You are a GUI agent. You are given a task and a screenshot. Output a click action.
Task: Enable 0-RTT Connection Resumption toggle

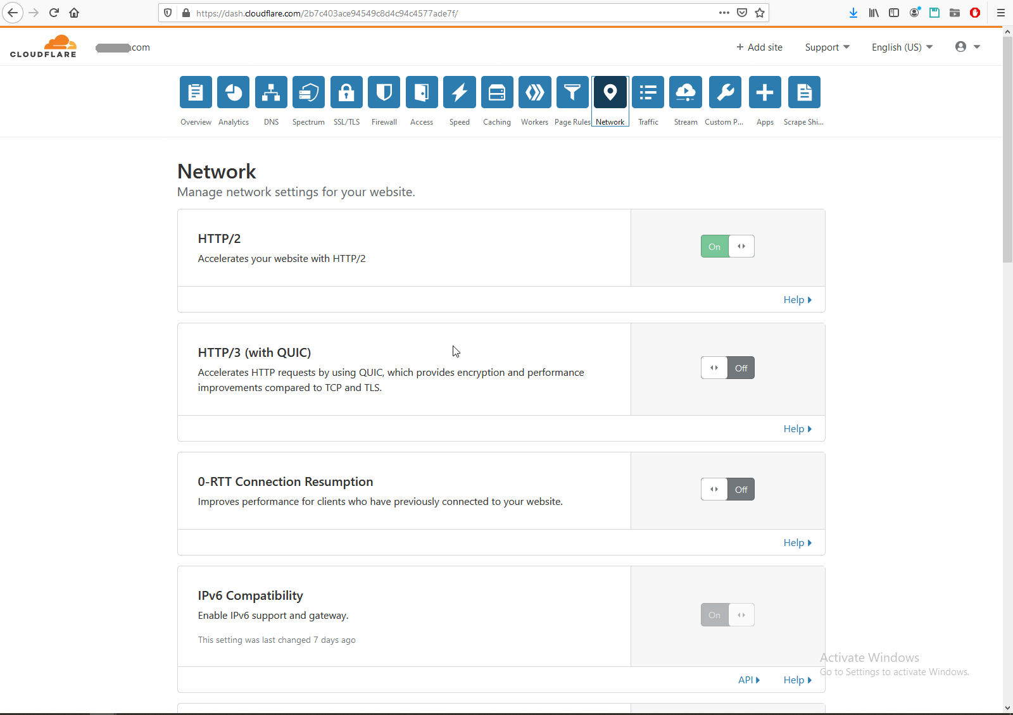coord(727,489)
